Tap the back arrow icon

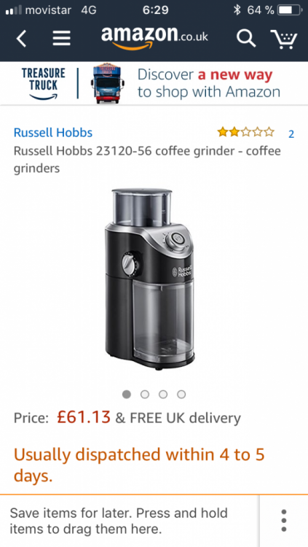coord(21,38)
